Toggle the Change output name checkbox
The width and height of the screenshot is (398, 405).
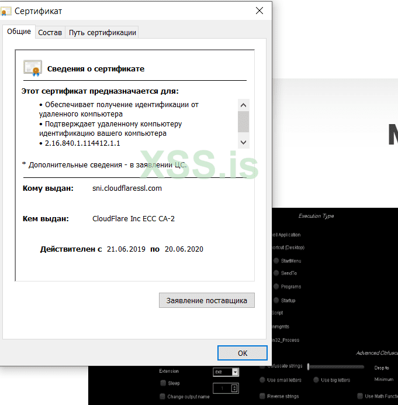(162, 396)
